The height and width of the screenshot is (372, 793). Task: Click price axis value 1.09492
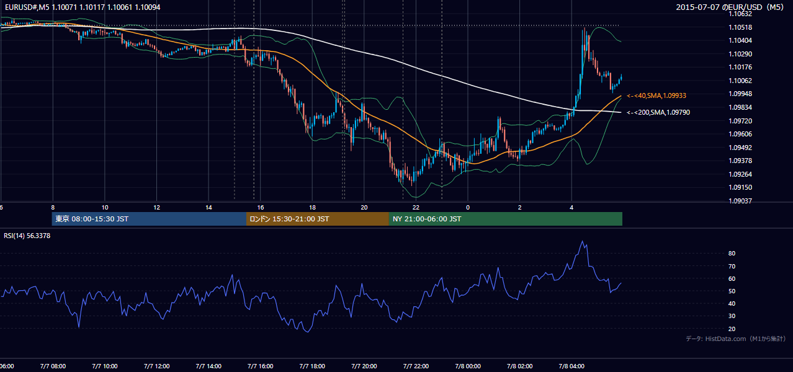coord(740,148)
